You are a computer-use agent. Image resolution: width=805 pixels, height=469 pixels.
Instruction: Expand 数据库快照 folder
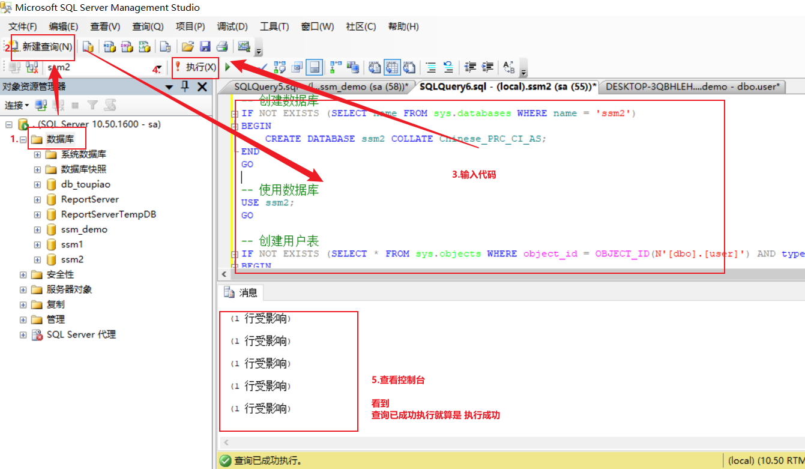pos(37,169)
